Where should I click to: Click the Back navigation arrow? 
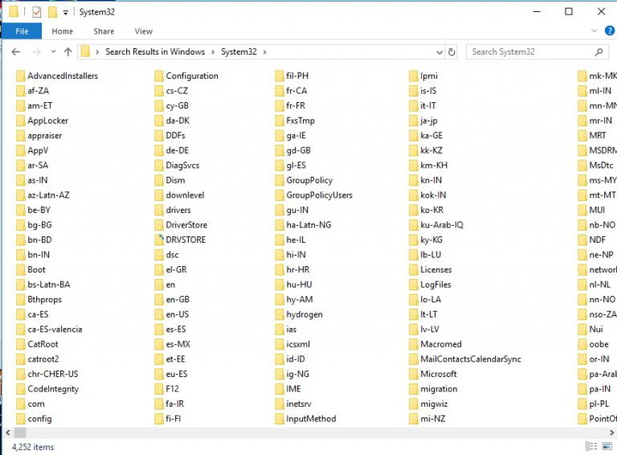click(x=16, y=52)
